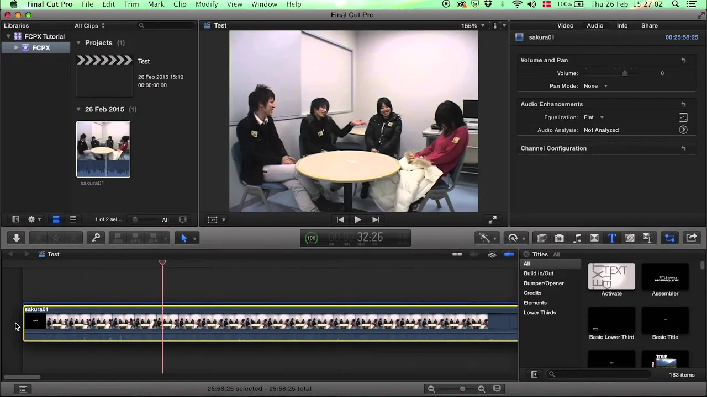Image resolution: width=707 pixels, height=397 pixels.
Task: Open the All Clips filter dropdown
Action: click(x=89, y=26)
